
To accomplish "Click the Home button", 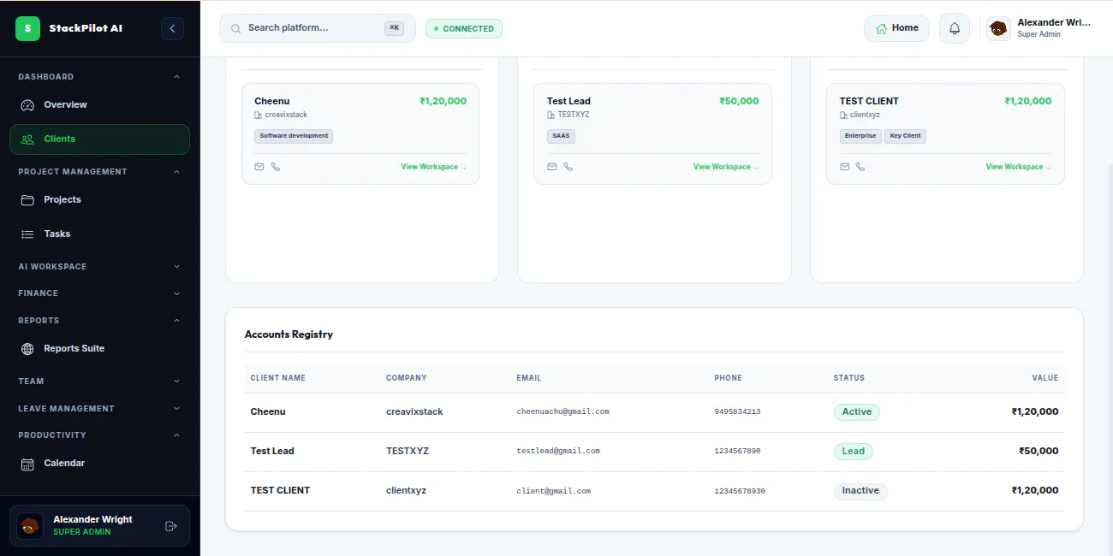I will tap(896, 28).
